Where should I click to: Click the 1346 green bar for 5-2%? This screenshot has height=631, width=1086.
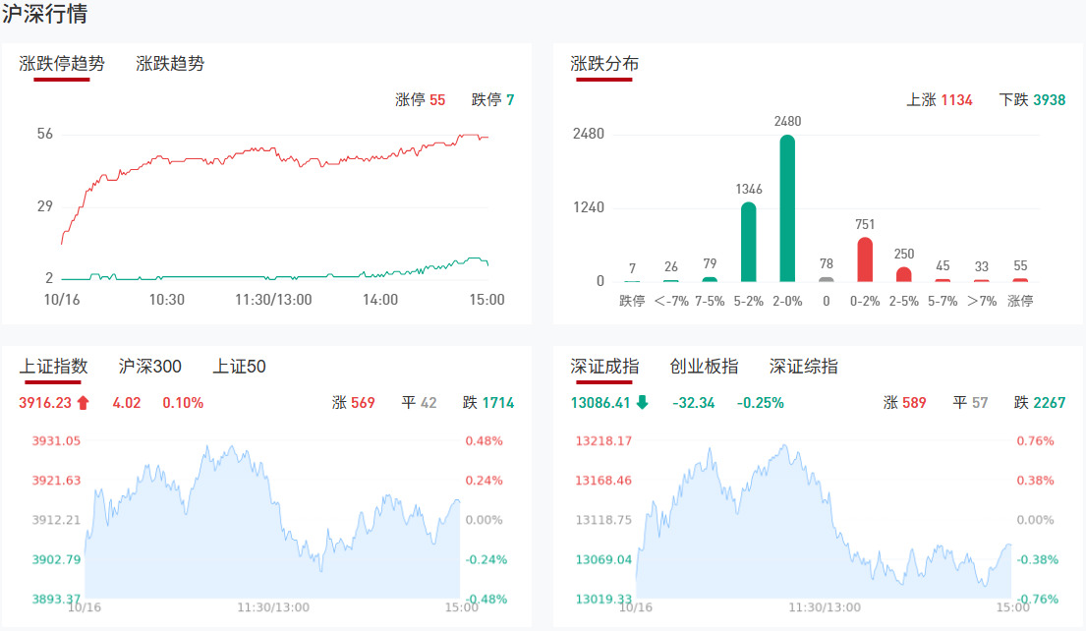point(748,242)
